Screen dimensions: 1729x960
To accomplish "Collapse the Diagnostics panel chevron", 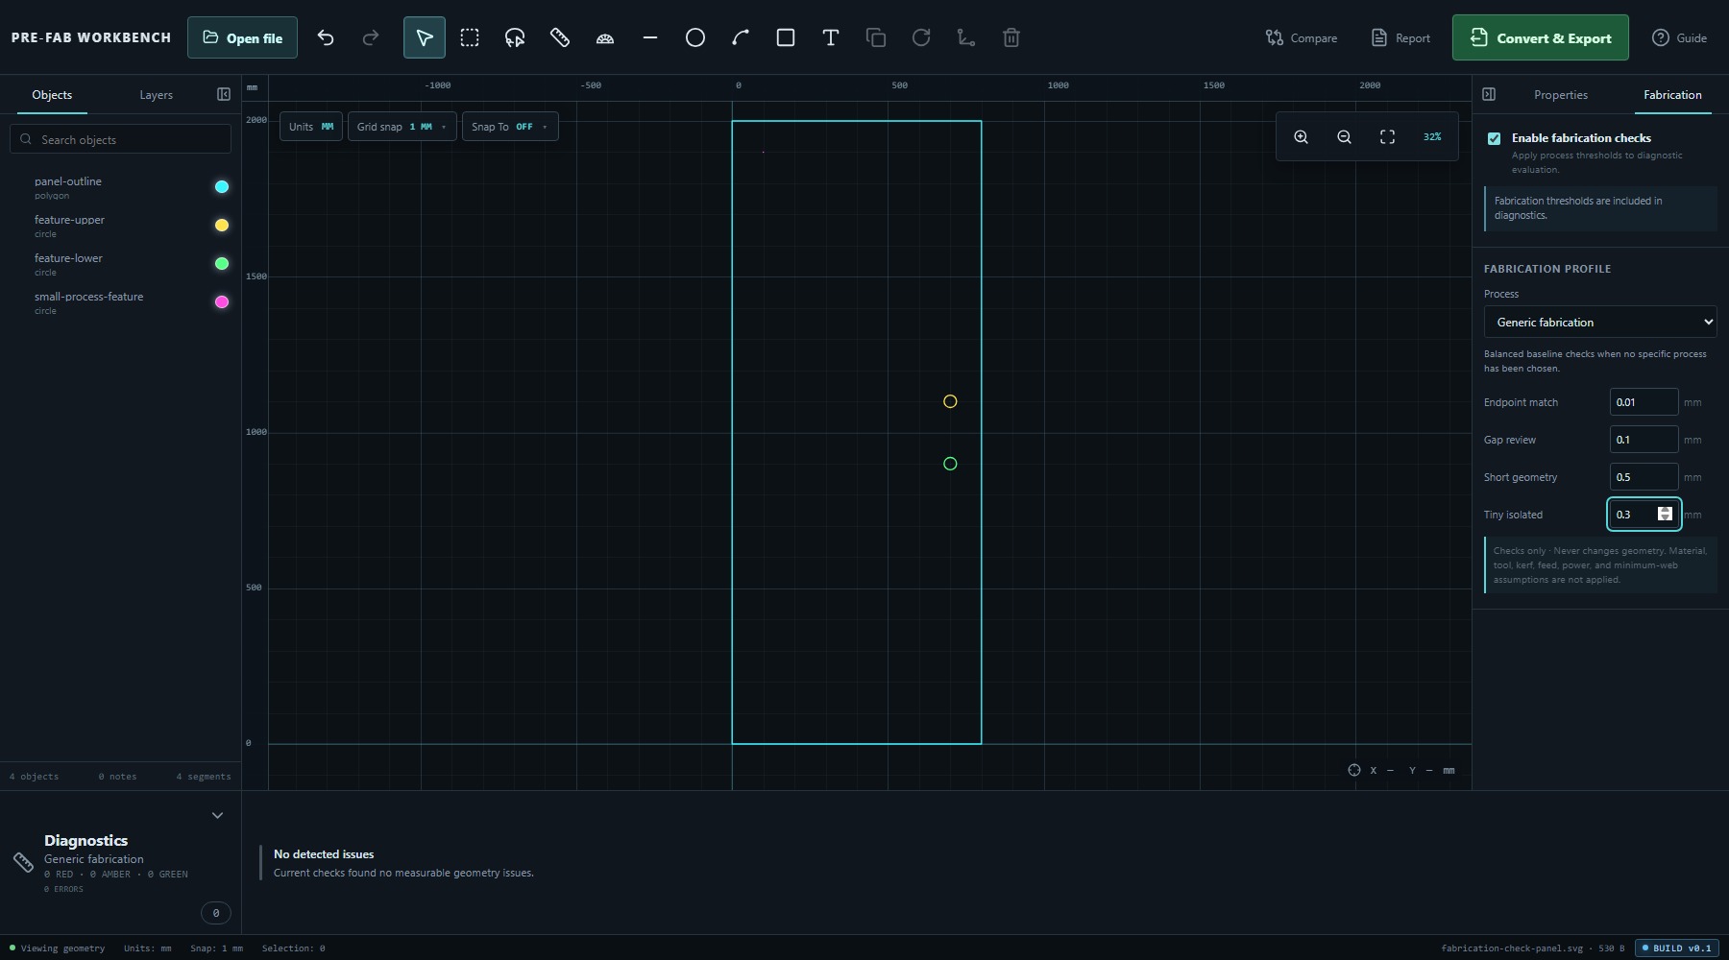I will tap(217, 815).
